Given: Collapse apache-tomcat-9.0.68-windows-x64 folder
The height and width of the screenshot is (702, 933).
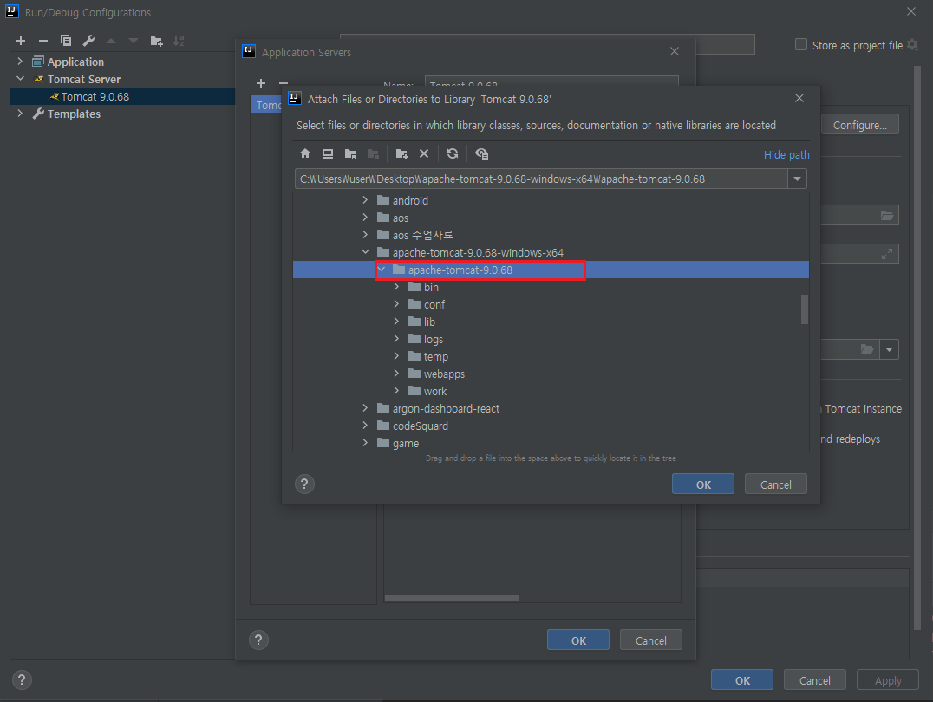Looking at the screenshot, I should click(365, 252).
